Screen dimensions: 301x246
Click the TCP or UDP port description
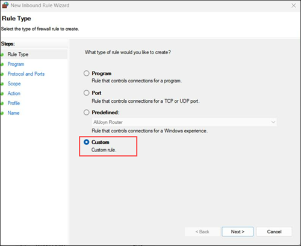coord(146,101)
